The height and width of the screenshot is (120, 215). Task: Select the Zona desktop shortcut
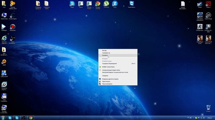click(x=115, y=4)
